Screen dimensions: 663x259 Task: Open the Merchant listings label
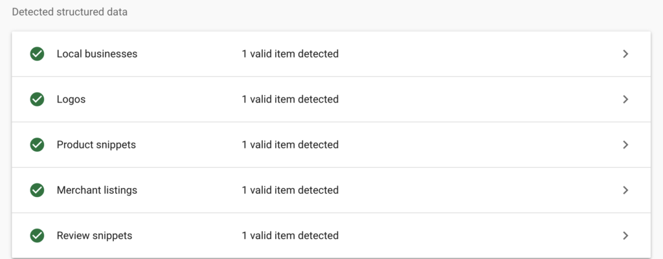click(x=97, y=191)
